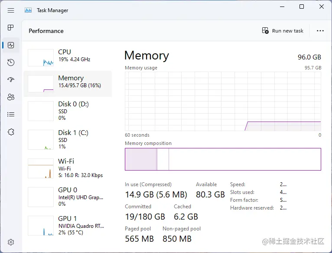Select the Performance page icon in sidebar
Image resolution: width=332 pixels, height=253 pixels.
[x=11, y=45]
